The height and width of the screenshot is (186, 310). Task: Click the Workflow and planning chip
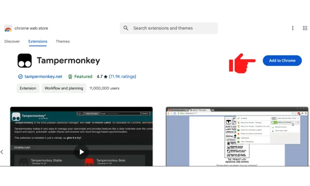[x=64, y=88]
